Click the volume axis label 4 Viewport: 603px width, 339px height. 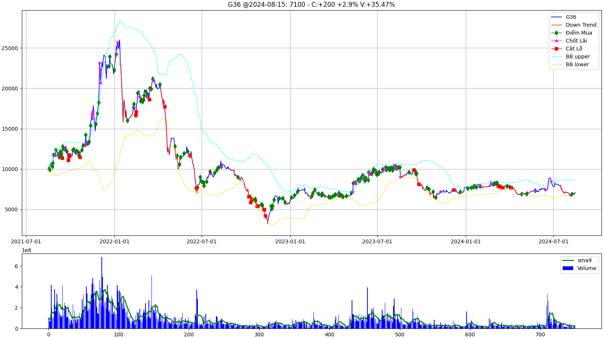pos(16,287)
